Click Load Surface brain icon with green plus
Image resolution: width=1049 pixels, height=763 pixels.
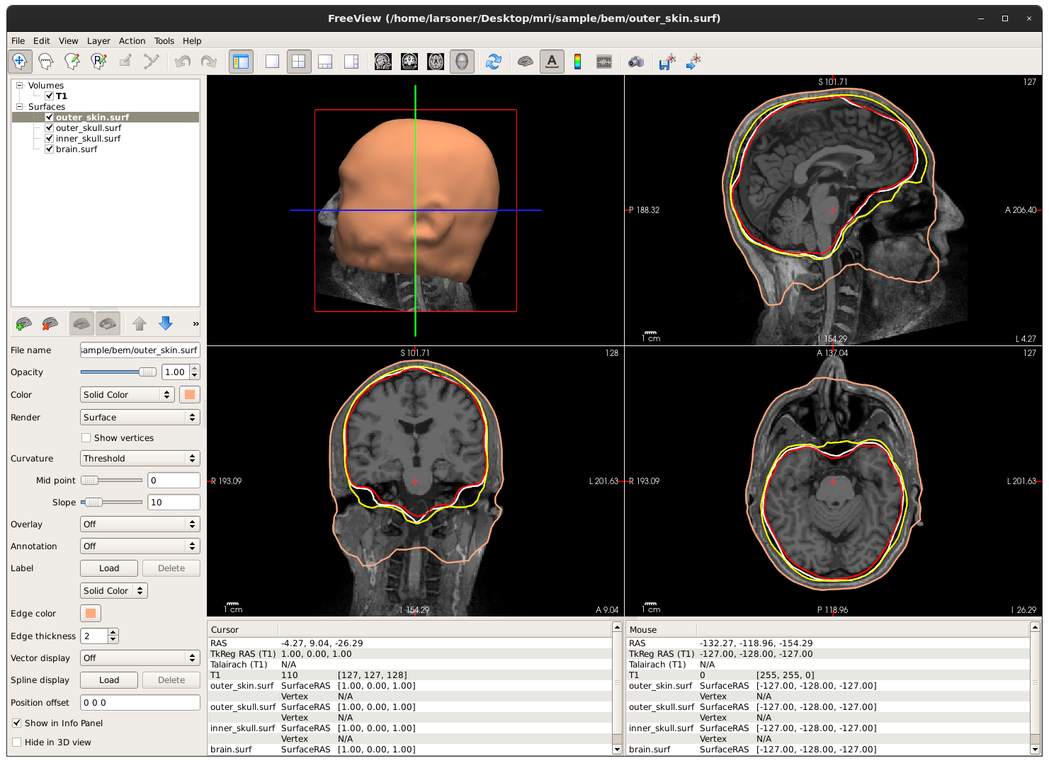pyautogui.click(x=23, y=323)
